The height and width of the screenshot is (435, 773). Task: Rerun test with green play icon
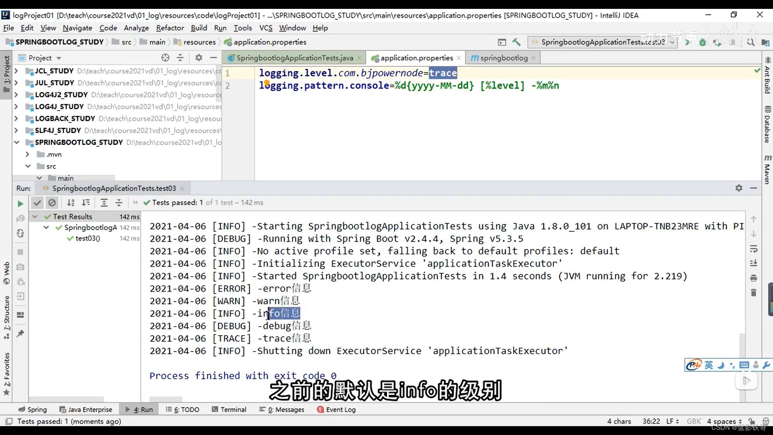tap(20, 204)
